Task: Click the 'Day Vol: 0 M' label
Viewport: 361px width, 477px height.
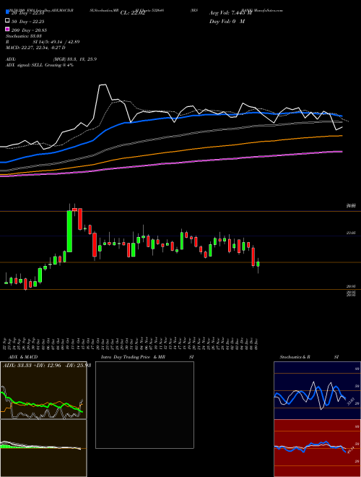Action: pos(227,21)
